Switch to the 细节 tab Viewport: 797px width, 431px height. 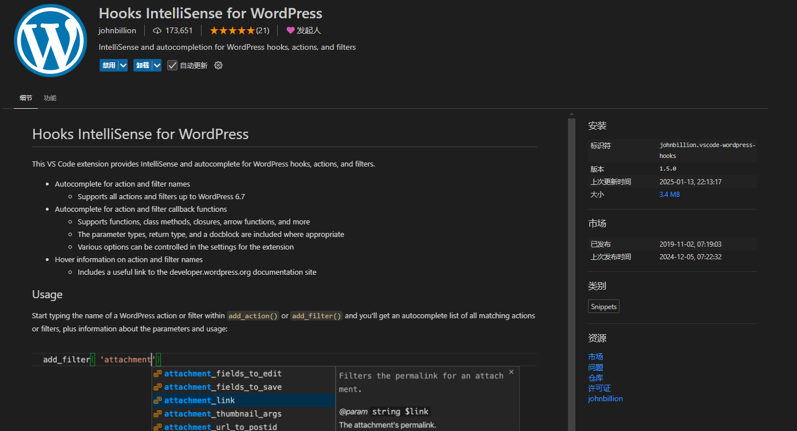click(x=26, y=98)
